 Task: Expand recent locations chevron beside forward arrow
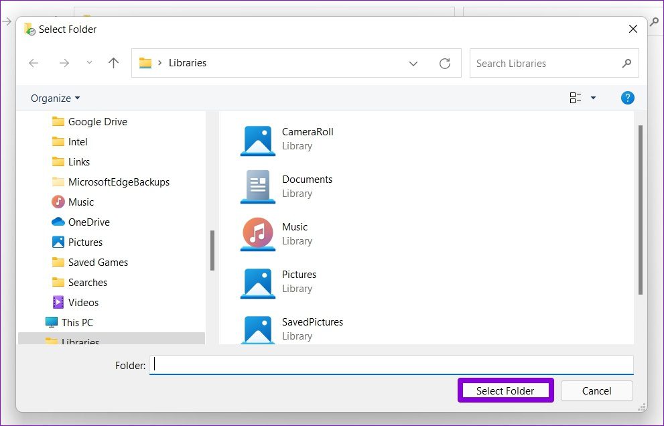88,63
